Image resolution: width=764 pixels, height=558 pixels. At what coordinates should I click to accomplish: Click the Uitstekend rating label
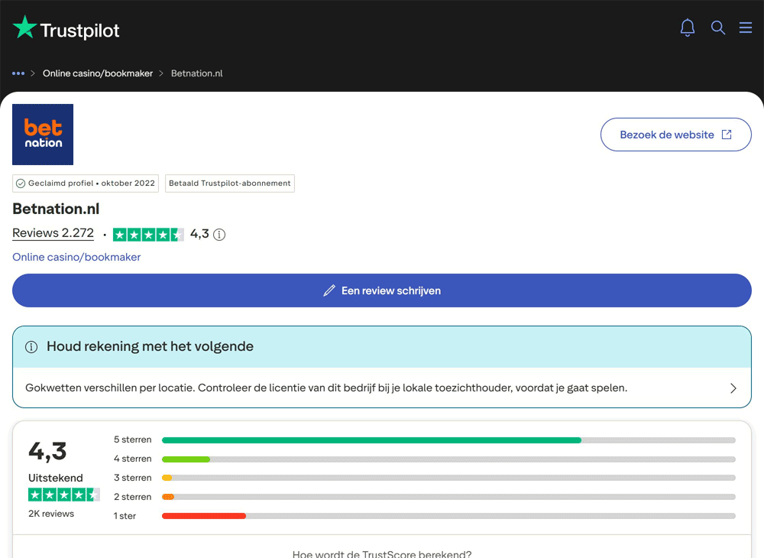[x=56, y=478]
